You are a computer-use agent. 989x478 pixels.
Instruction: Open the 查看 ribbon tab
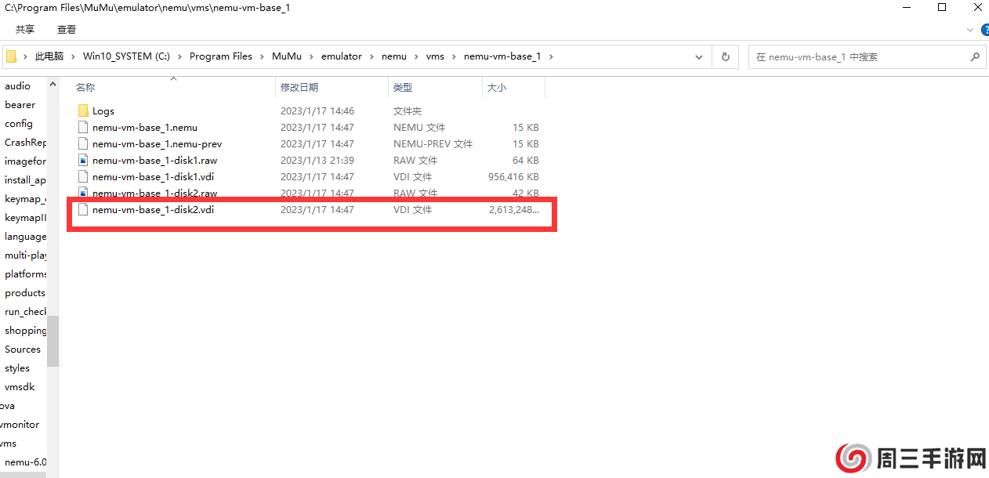67,30
